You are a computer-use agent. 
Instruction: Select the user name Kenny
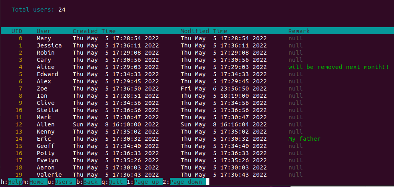click(x=46, y=132)
